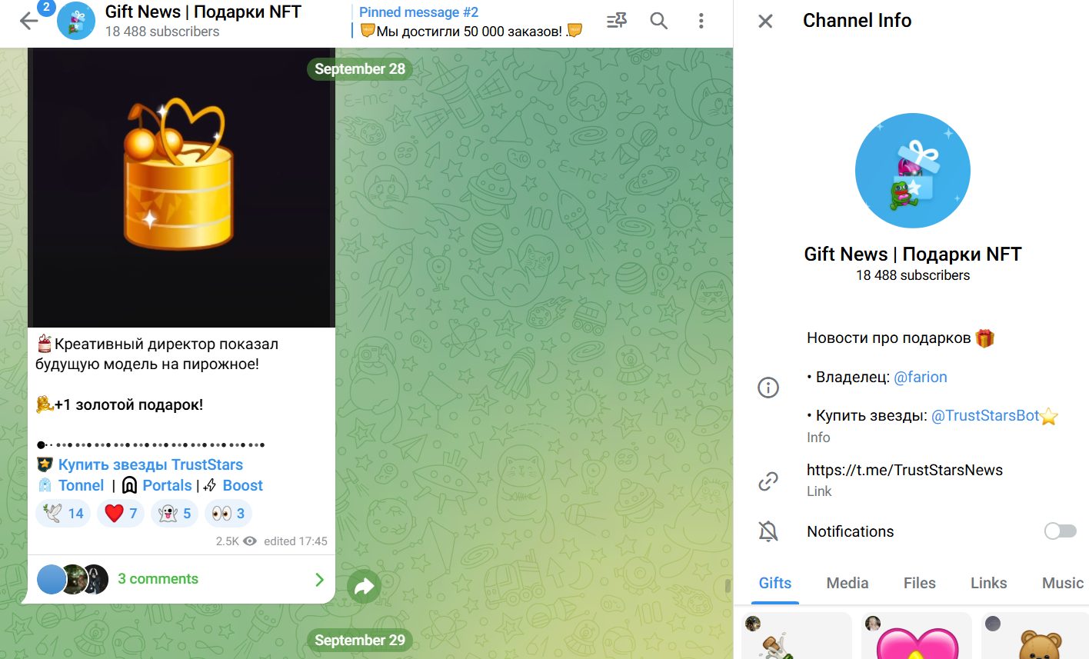This screenshot has width=1089, height=659.
Task: Click "Новости про подарков" description text
Action: [x=888, y=338]
